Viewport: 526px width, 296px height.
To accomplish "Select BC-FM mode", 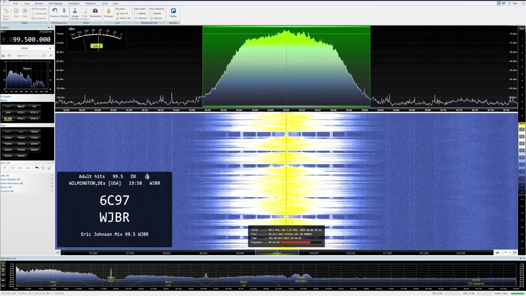I will [x=8, y=118].
